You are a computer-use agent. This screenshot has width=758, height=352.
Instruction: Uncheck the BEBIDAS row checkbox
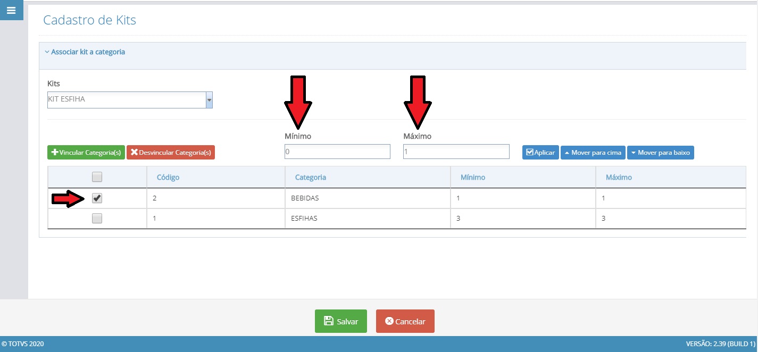click(97, 198)
